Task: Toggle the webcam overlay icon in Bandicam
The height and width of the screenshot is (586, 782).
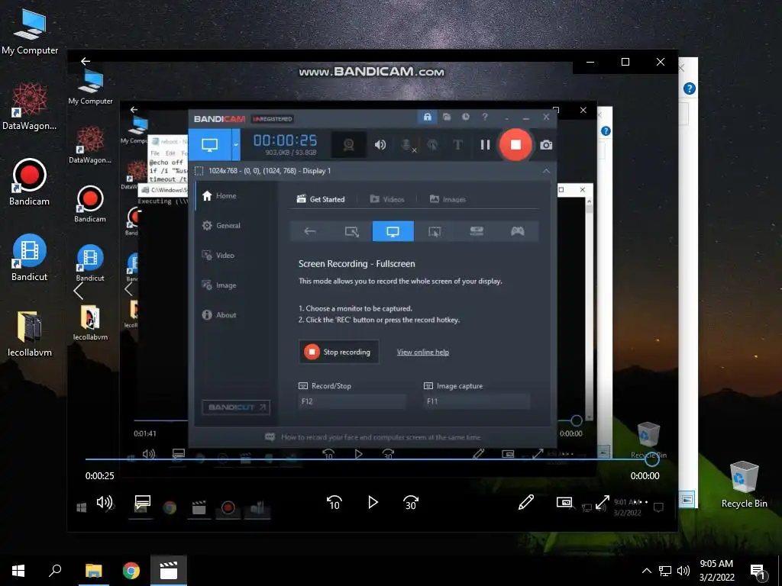Action: point(348,145)
